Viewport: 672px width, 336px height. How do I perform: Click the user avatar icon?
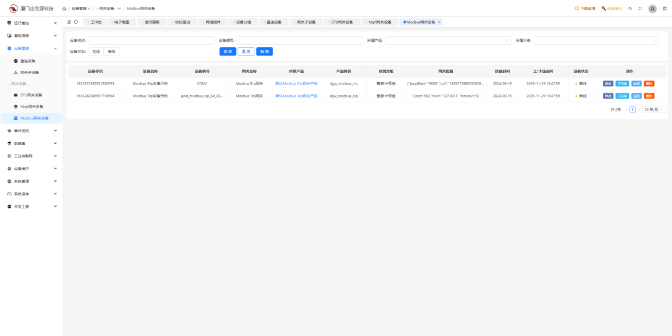(652, 9)
